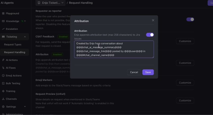This screenshot has height=115, width=213.
Task: Click the AI Flows label
Action: click(11, 68)
